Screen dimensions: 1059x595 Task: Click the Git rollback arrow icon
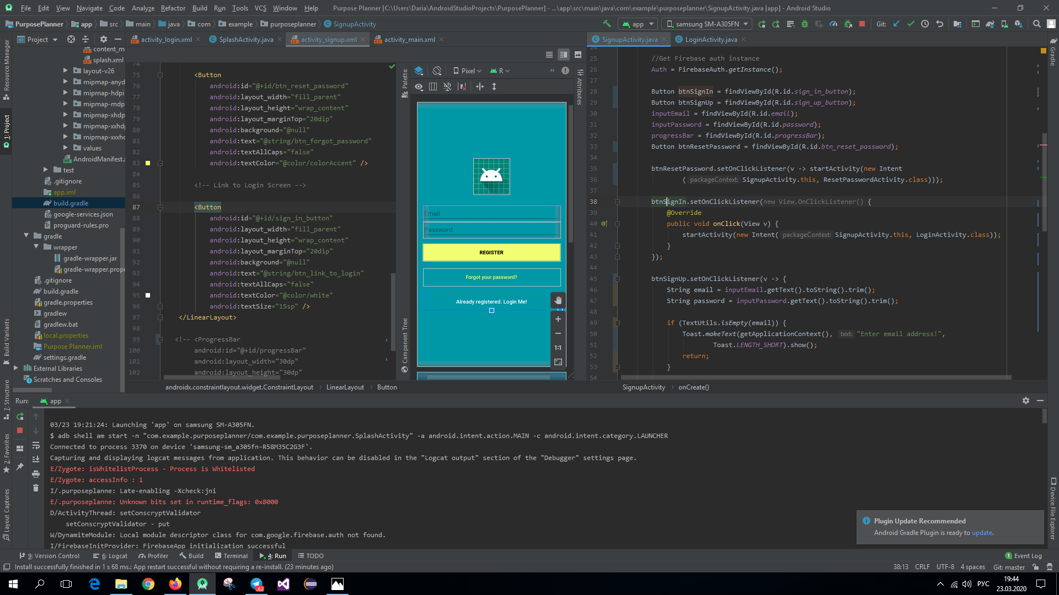click(939, 24)
